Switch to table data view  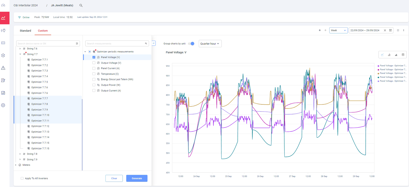pos(403,55)
